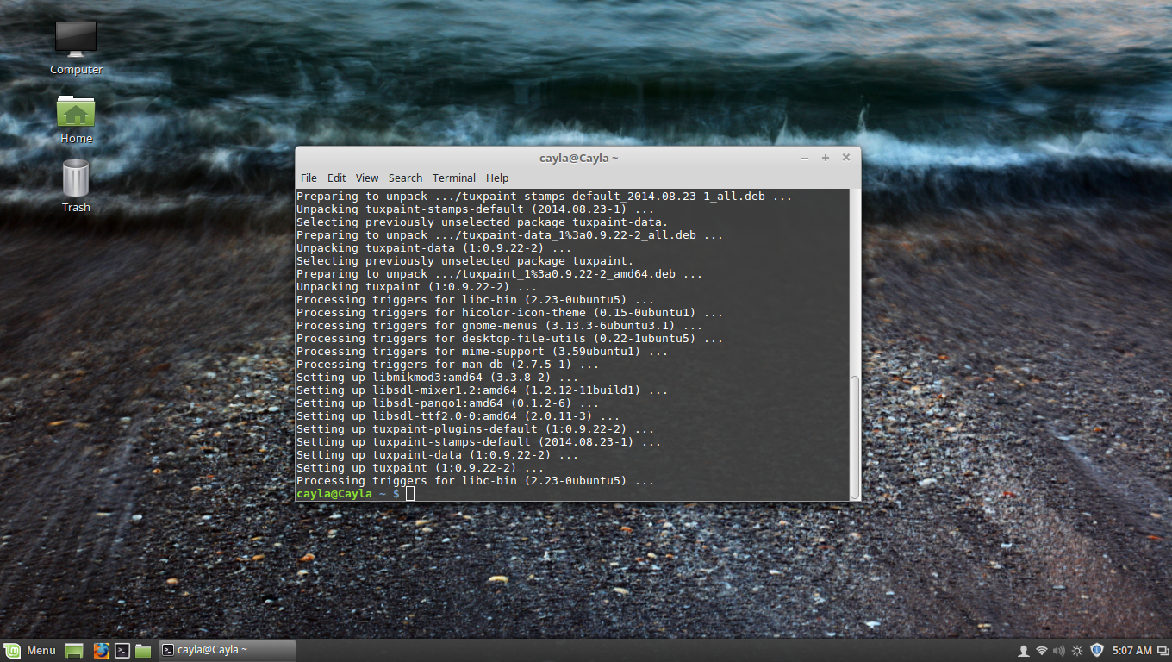Screen dimensions: 1172x662
Task: Maximize the cayla@Cayla terminal window
Action: pos(826,158)
